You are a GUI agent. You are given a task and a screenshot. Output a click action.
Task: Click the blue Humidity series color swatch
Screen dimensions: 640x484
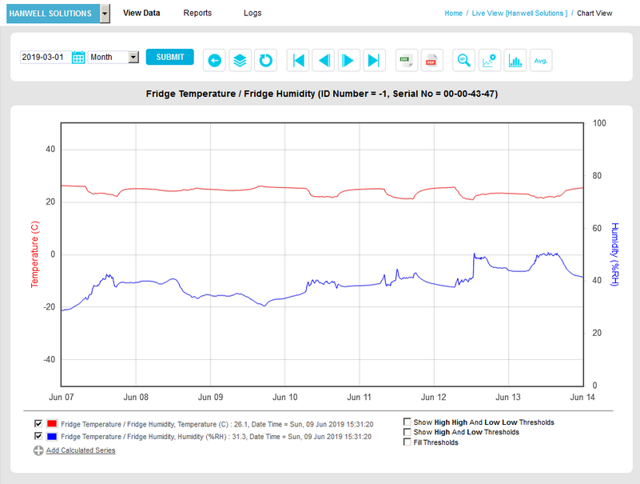tap(52, 437)
